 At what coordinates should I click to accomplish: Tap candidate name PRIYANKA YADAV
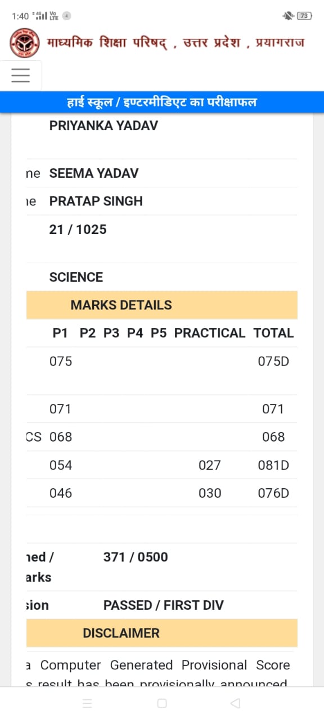pos(103,125)
